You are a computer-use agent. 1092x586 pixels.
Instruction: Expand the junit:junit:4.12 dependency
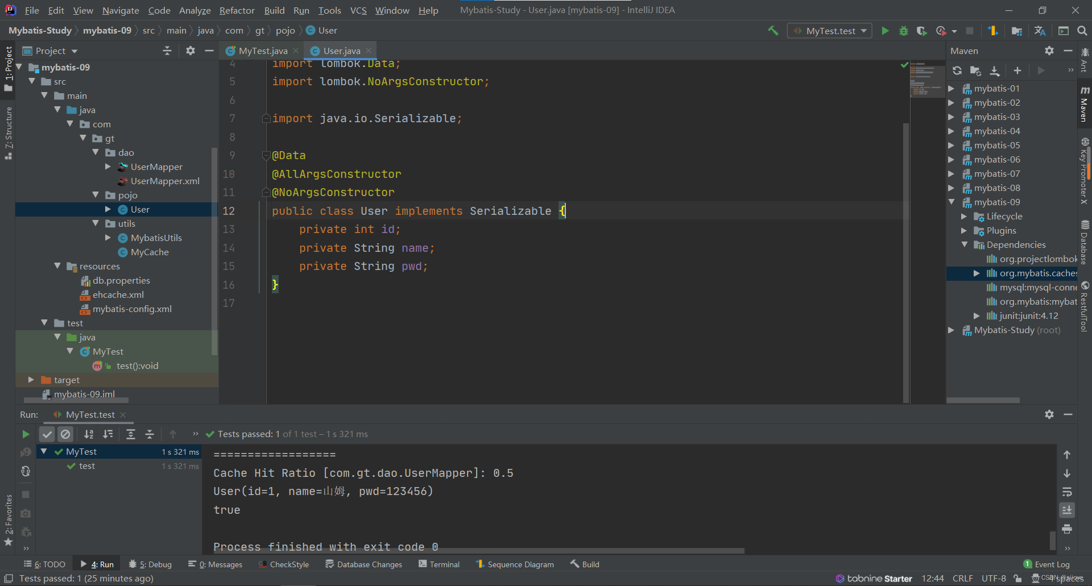tap(977, 316)
